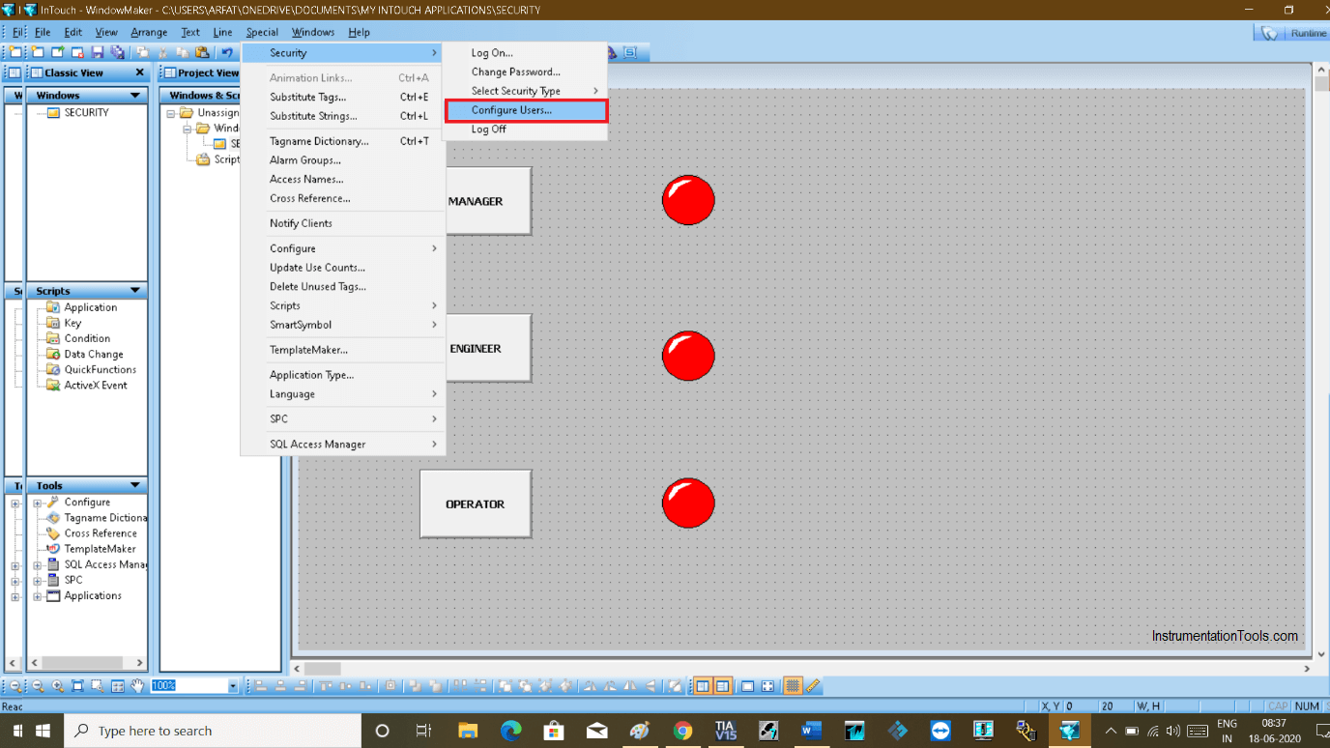Image resolution: width=1330 pixels, height=748 pixels.
Task: Click the undo toolbar icon
Action: [226, 52]
